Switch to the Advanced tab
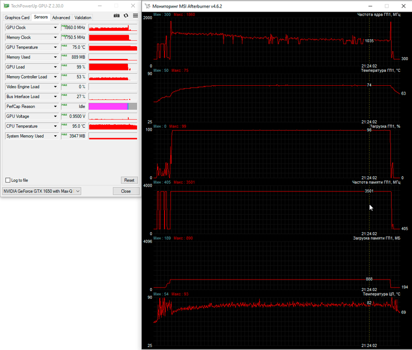 (x=61, y=17)
